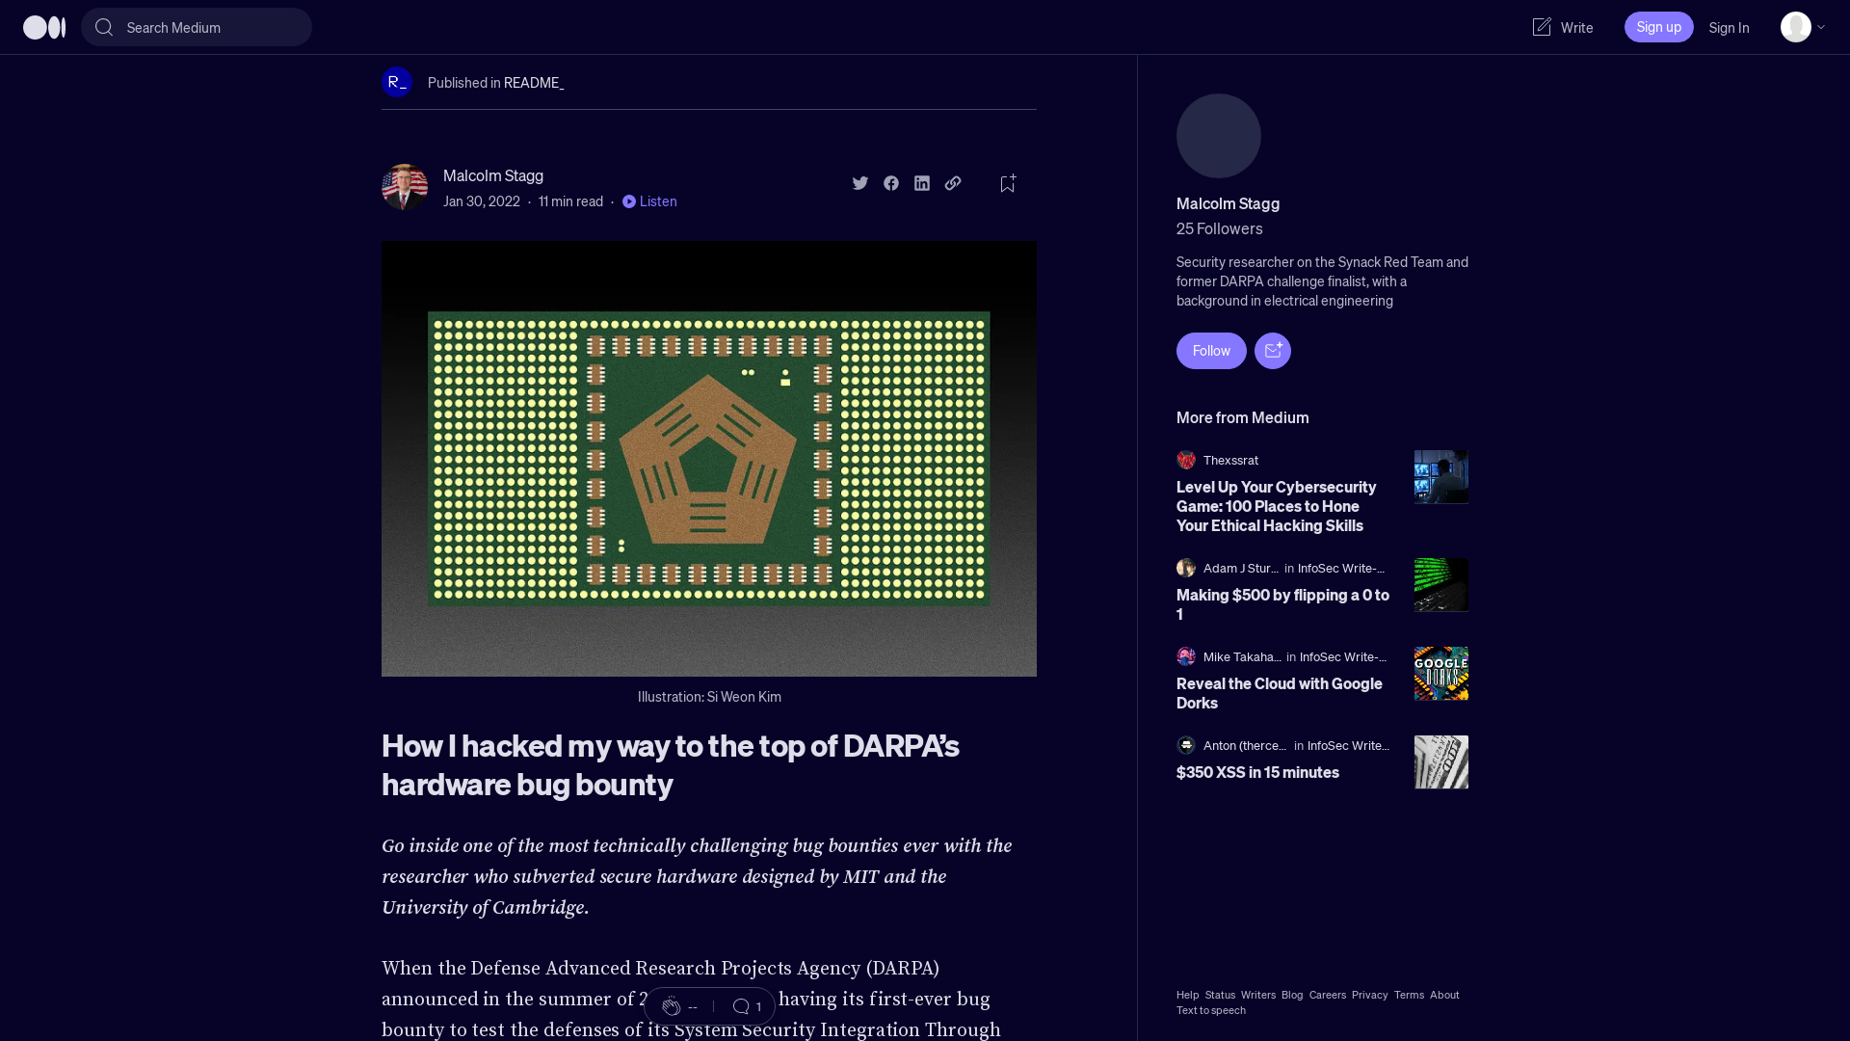Open the Medium logo homepage
This screenshot has height=1041, width=1850.
[44, 27]
